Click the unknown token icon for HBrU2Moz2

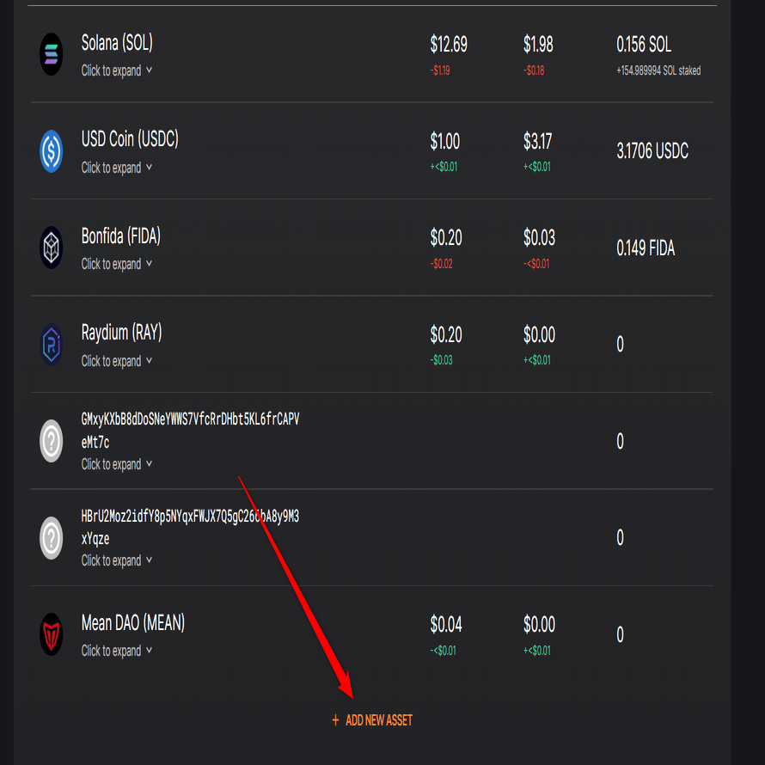52,539
